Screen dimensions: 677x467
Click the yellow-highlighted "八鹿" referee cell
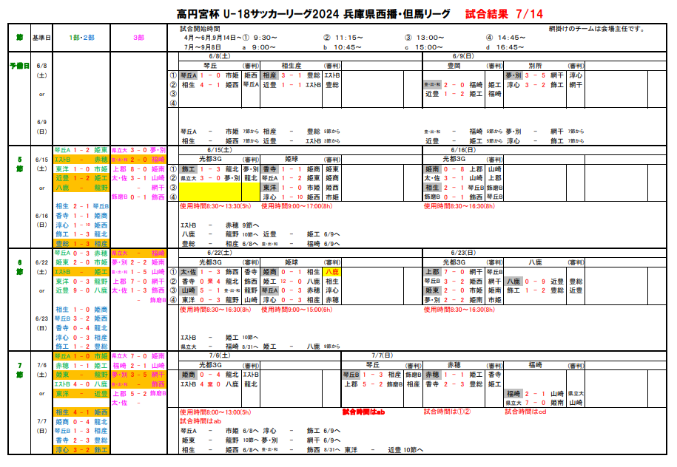coord(332,272)
